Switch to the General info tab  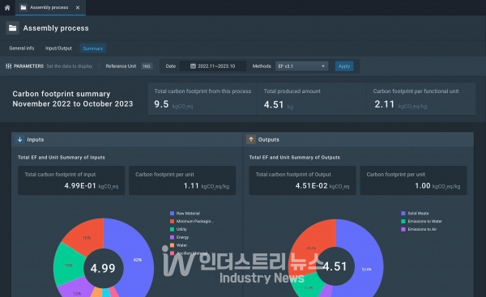click(x=22, y=49)
